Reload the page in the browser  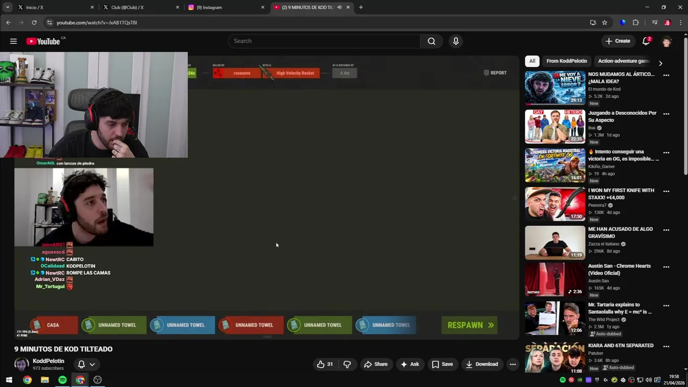tap(34, 23)
